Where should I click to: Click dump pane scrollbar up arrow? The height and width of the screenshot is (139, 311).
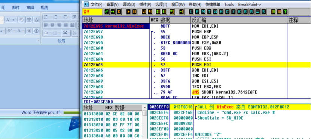tap(145, 108)
